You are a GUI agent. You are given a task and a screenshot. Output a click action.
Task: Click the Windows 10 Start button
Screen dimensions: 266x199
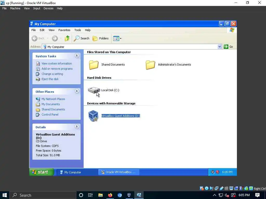tap(5, 195)
